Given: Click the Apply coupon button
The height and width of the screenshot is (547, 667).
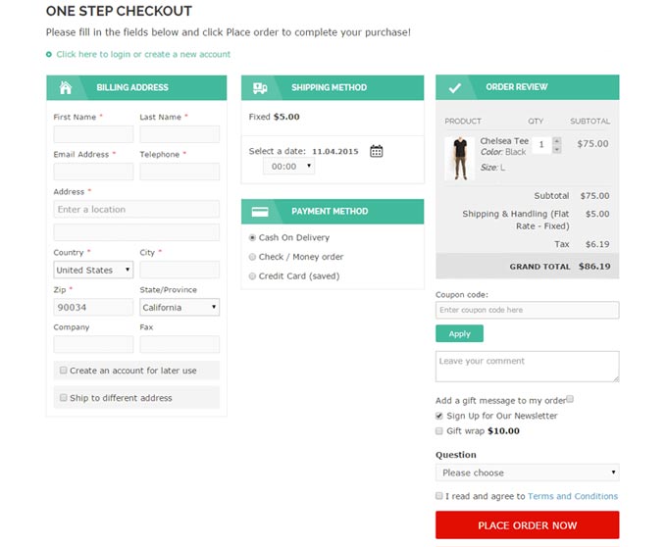Looking at the screenshot, I should pos(459,333).
